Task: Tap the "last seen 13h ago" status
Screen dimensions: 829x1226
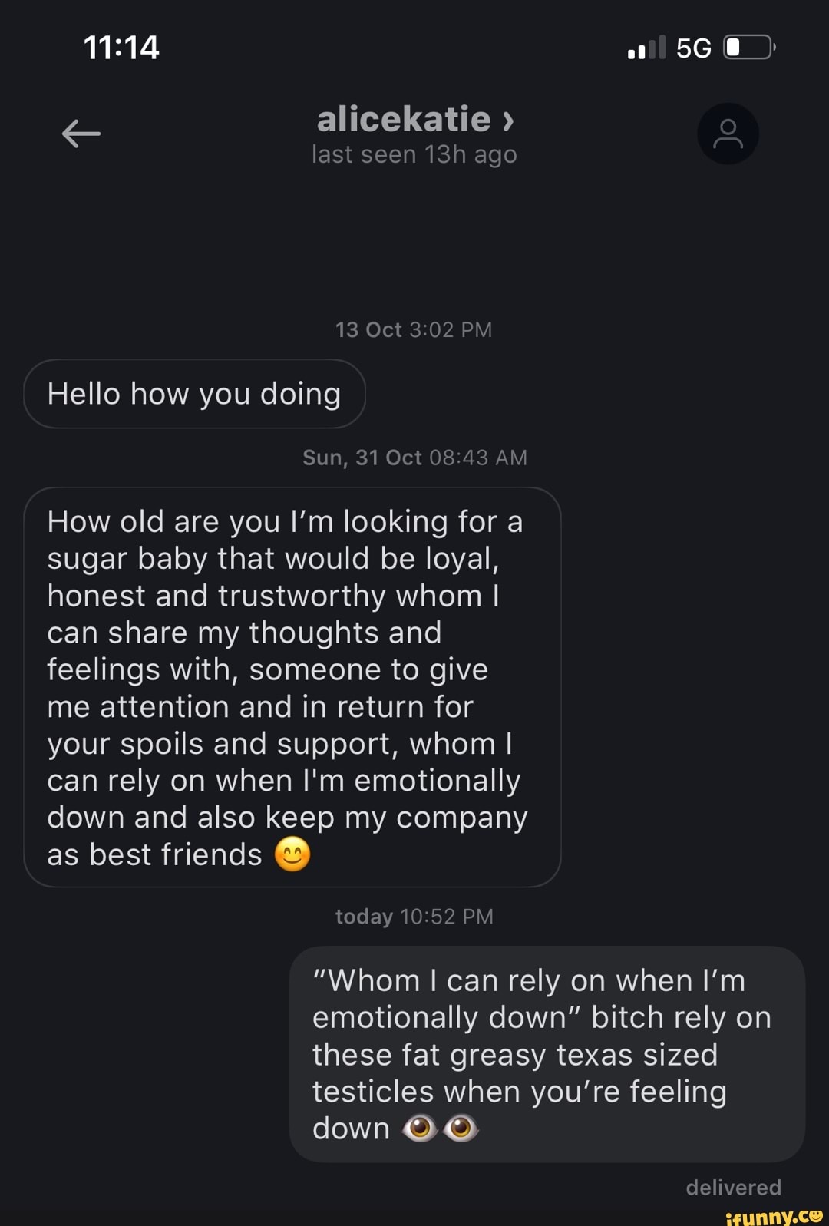Action: pos(414,155)
